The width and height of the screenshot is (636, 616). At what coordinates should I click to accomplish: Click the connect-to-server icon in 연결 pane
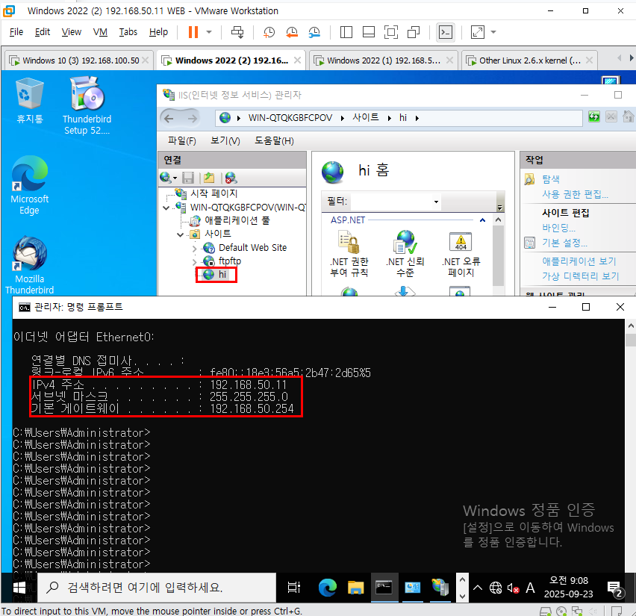[168, 178]
